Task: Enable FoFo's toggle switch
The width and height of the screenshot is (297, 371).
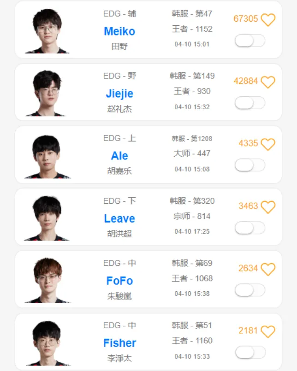Action: 249,290
